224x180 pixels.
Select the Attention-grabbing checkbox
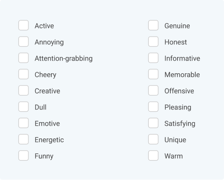23,58
